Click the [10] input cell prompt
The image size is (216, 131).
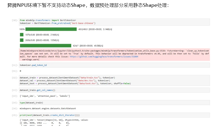(15, 21)
